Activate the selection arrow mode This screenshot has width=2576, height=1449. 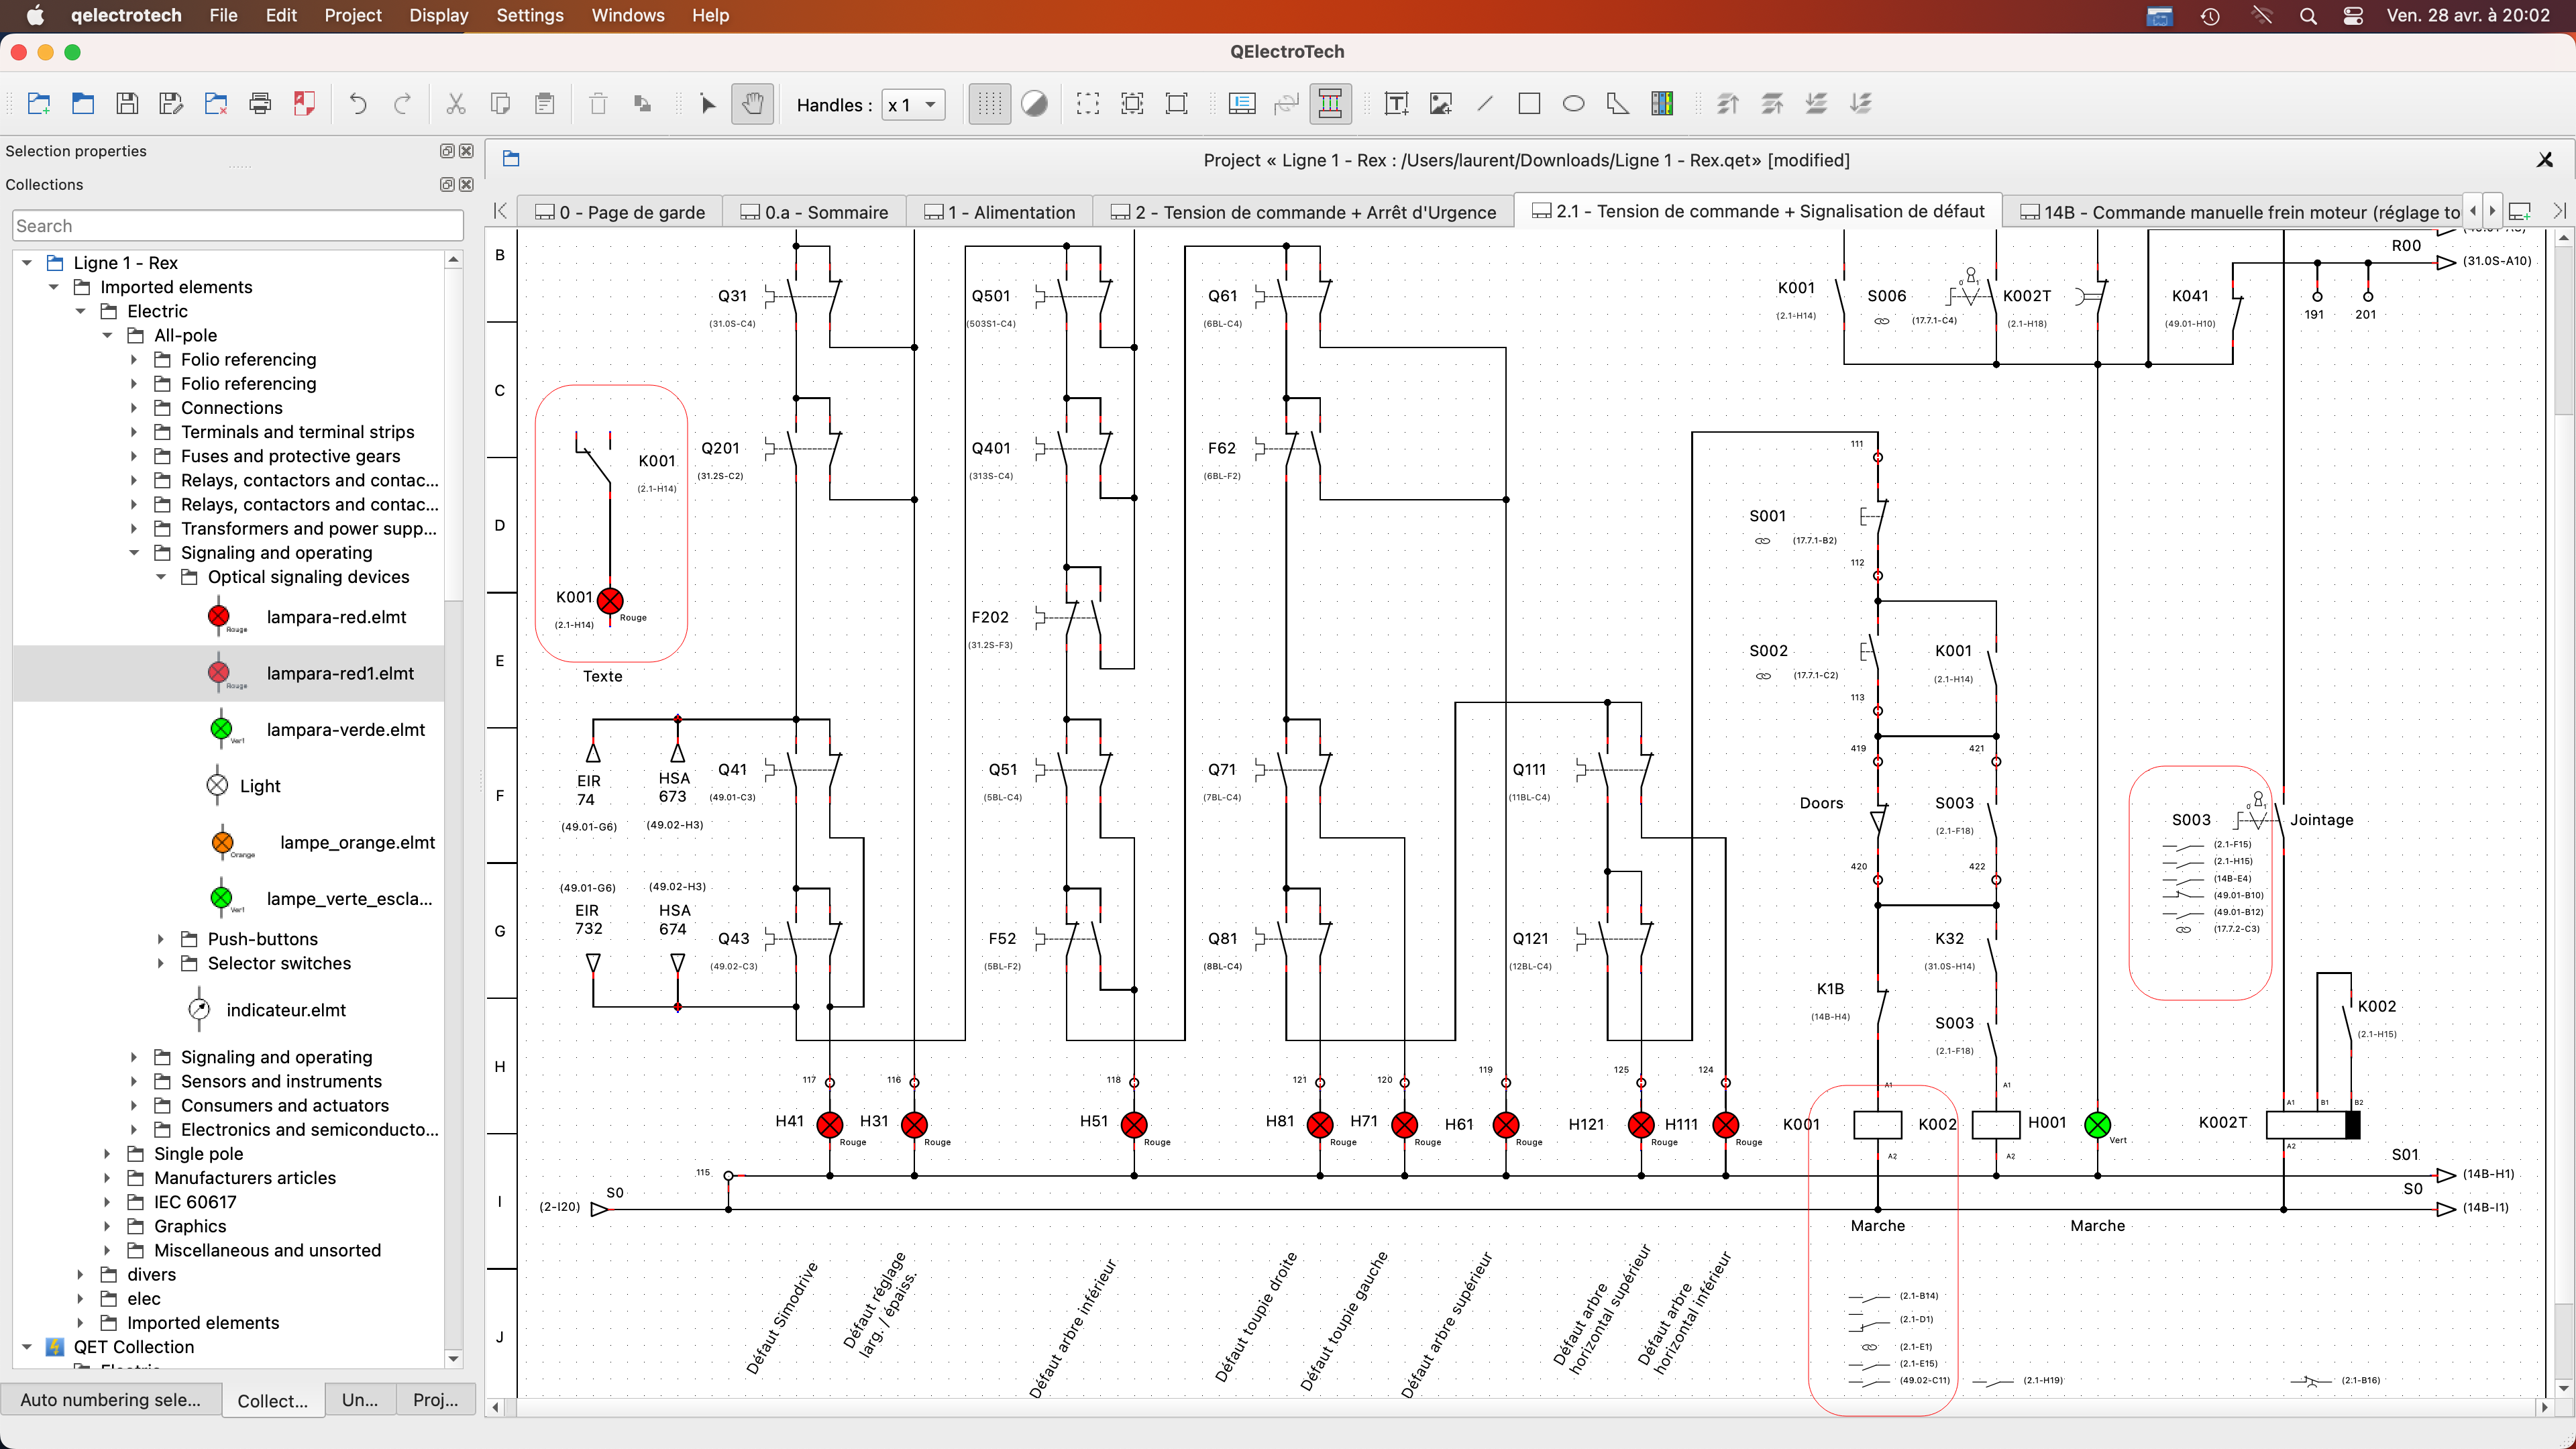[x=708, y=104]
